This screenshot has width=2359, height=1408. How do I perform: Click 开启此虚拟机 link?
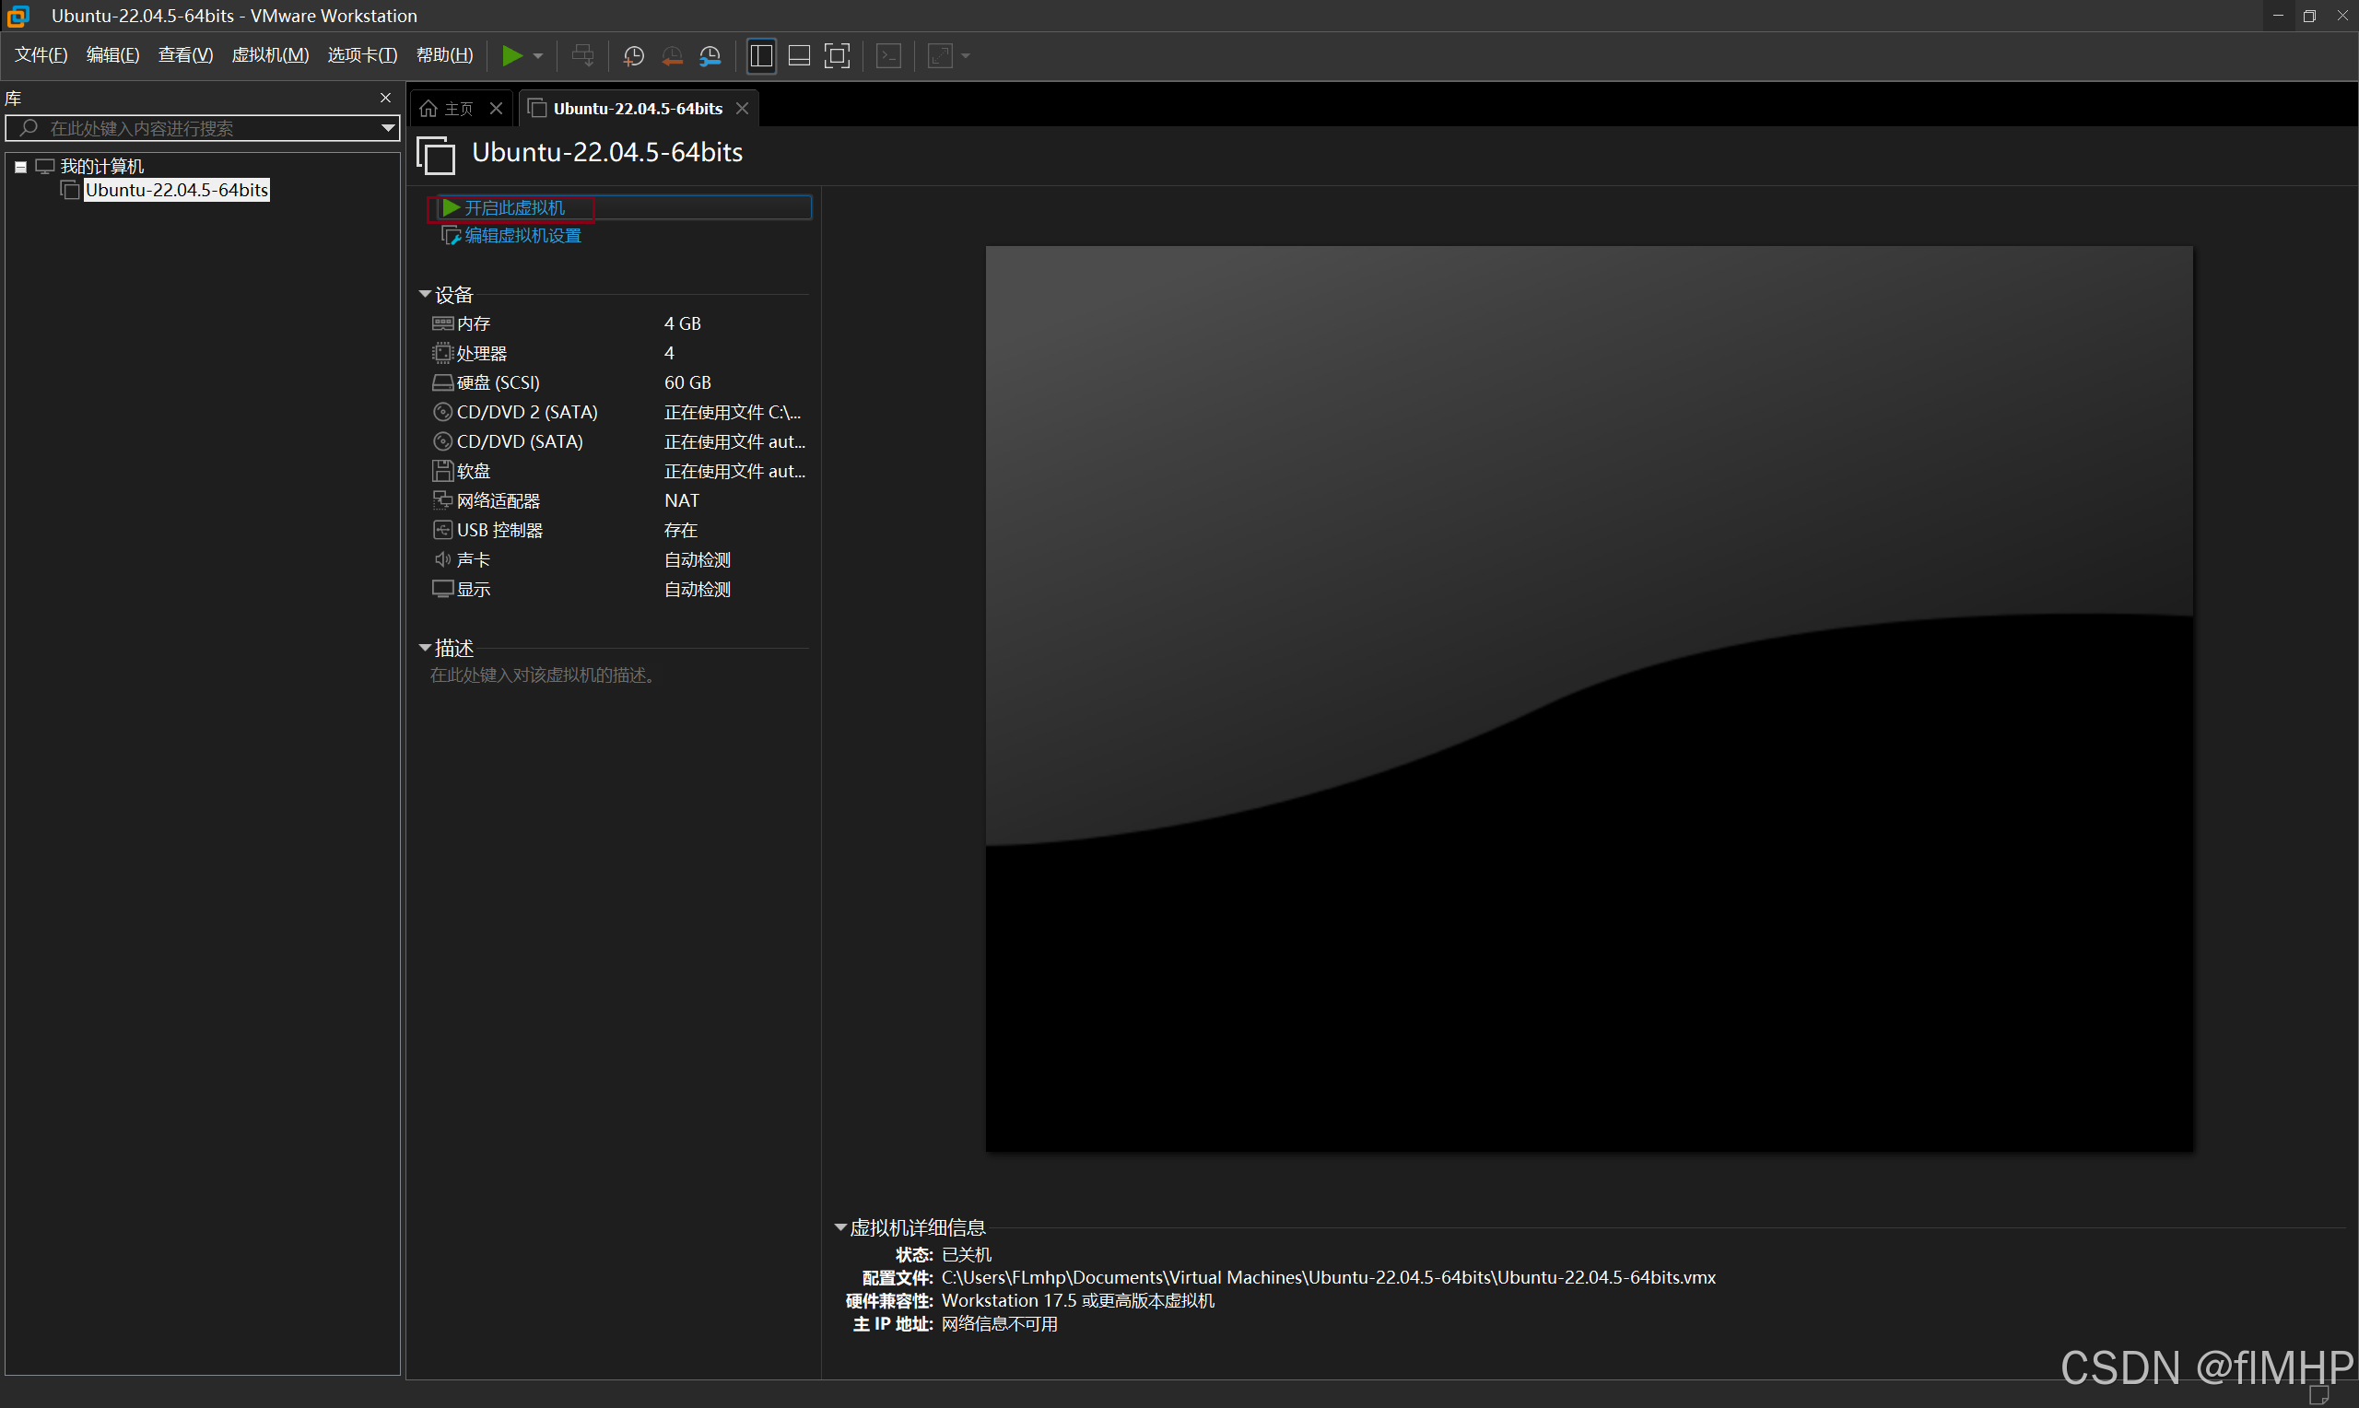pos(514,207)
